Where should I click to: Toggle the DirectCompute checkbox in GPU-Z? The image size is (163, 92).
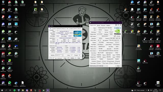pos(107,61)
